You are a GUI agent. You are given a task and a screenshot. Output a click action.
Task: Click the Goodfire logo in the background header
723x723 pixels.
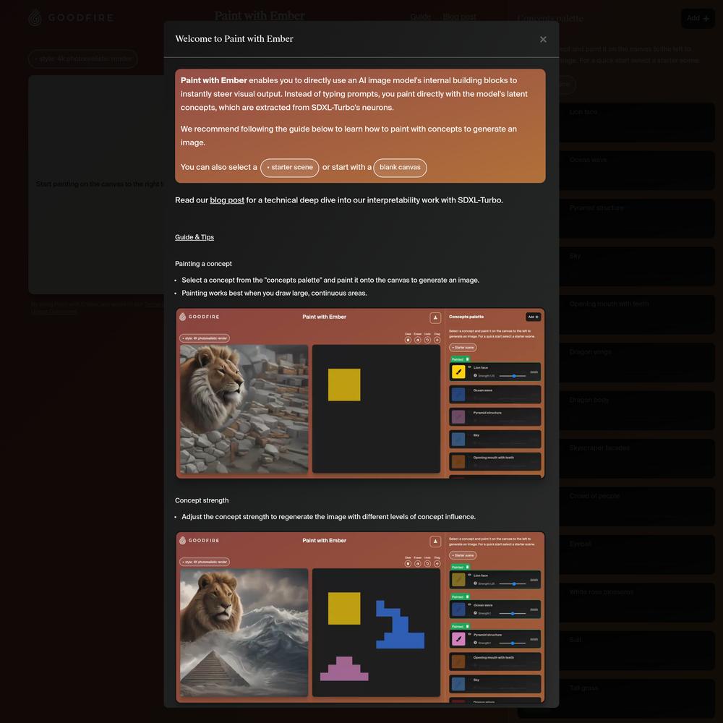click(71, 18)
